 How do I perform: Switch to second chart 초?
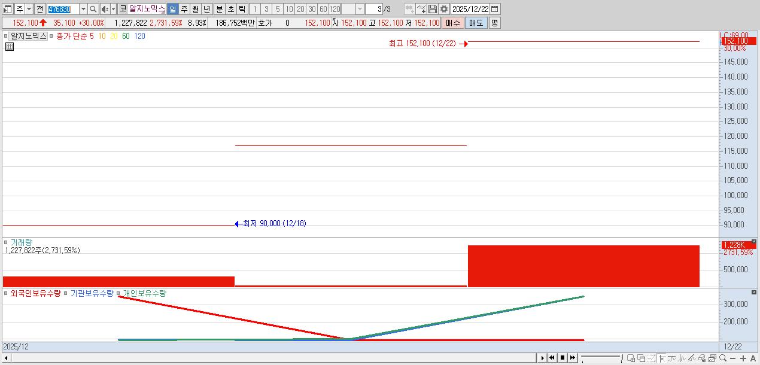coord(230,9)
